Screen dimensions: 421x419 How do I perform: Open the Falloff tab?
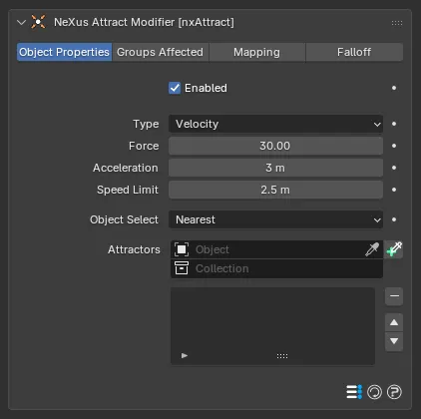click(354, 52)
